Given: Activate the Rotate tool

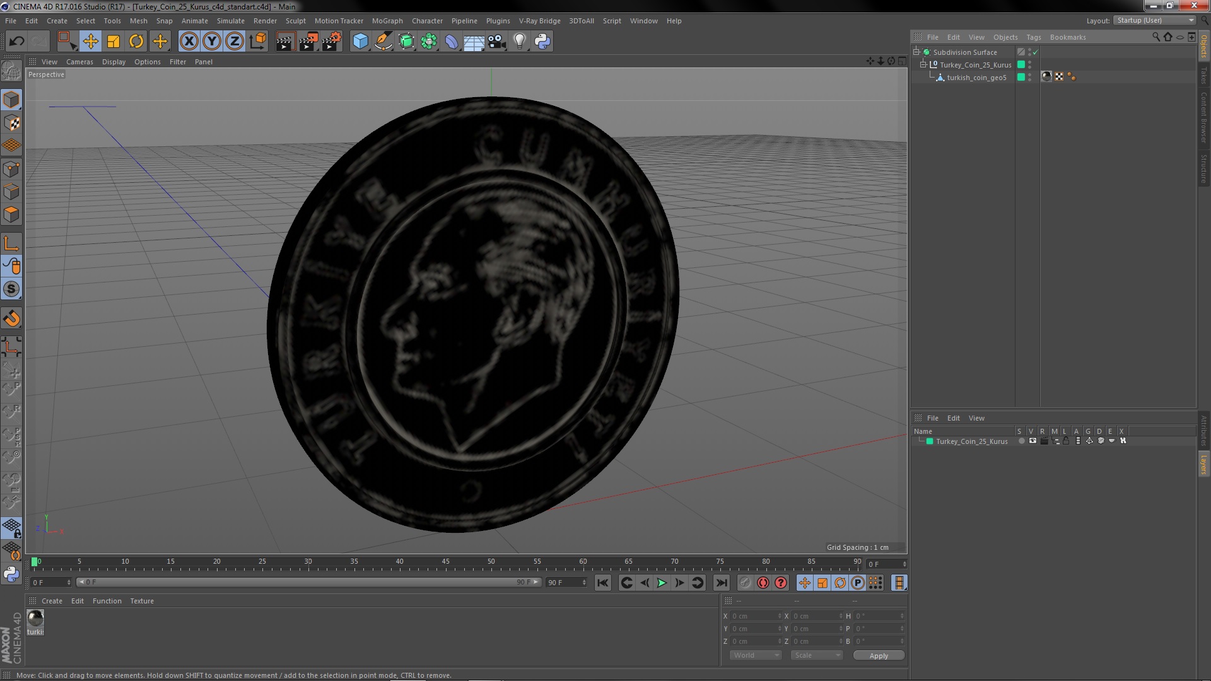Looking at the screenshot, I should tap(136, 42).
